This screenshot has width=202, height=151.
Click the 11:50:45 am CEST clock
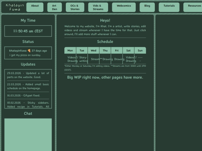point(28,31)
